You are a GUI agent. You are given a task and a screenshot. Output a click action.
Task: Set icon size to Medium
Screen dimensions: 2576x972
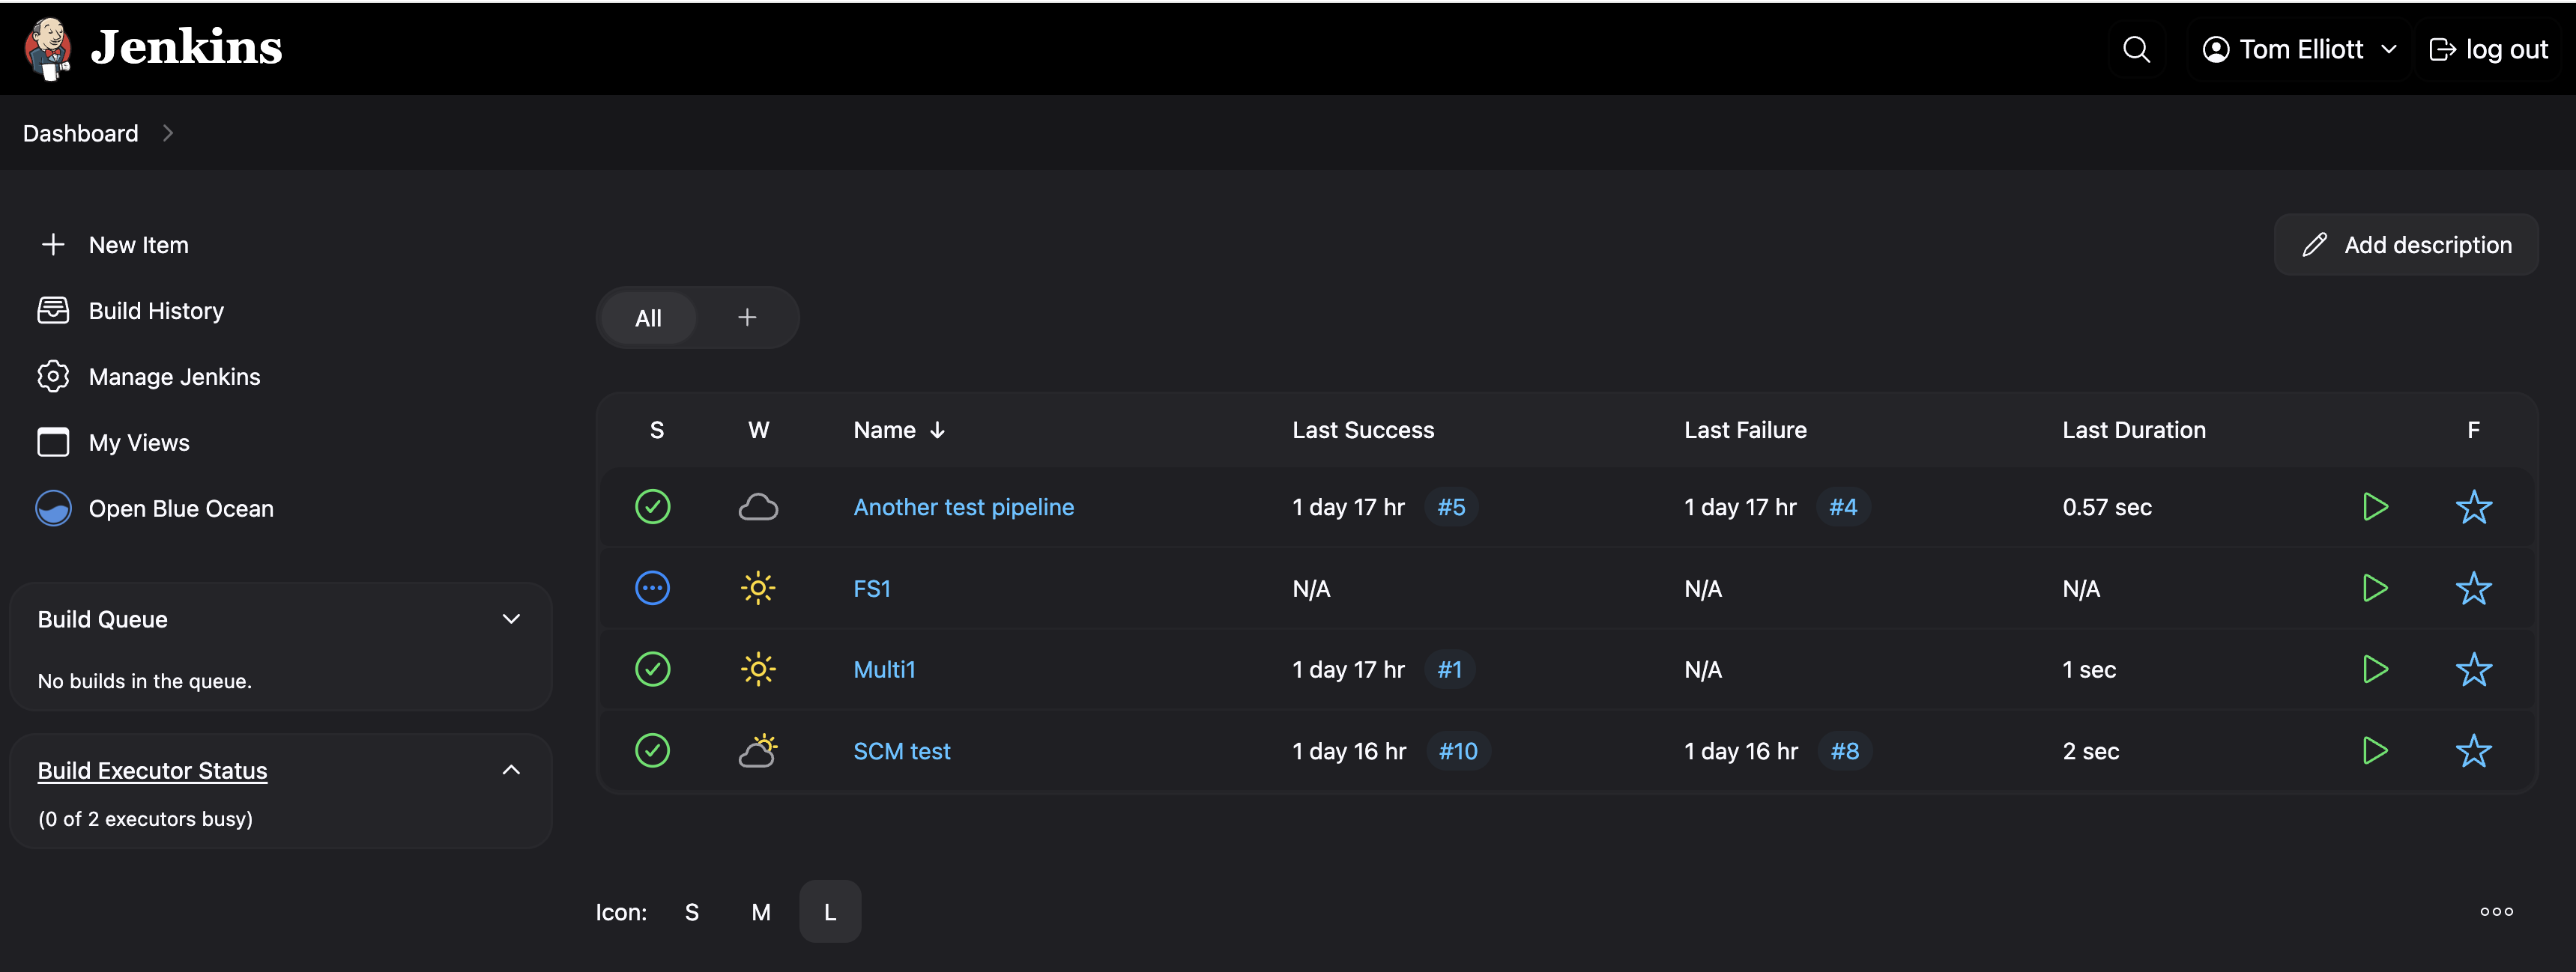pos(761,911)
